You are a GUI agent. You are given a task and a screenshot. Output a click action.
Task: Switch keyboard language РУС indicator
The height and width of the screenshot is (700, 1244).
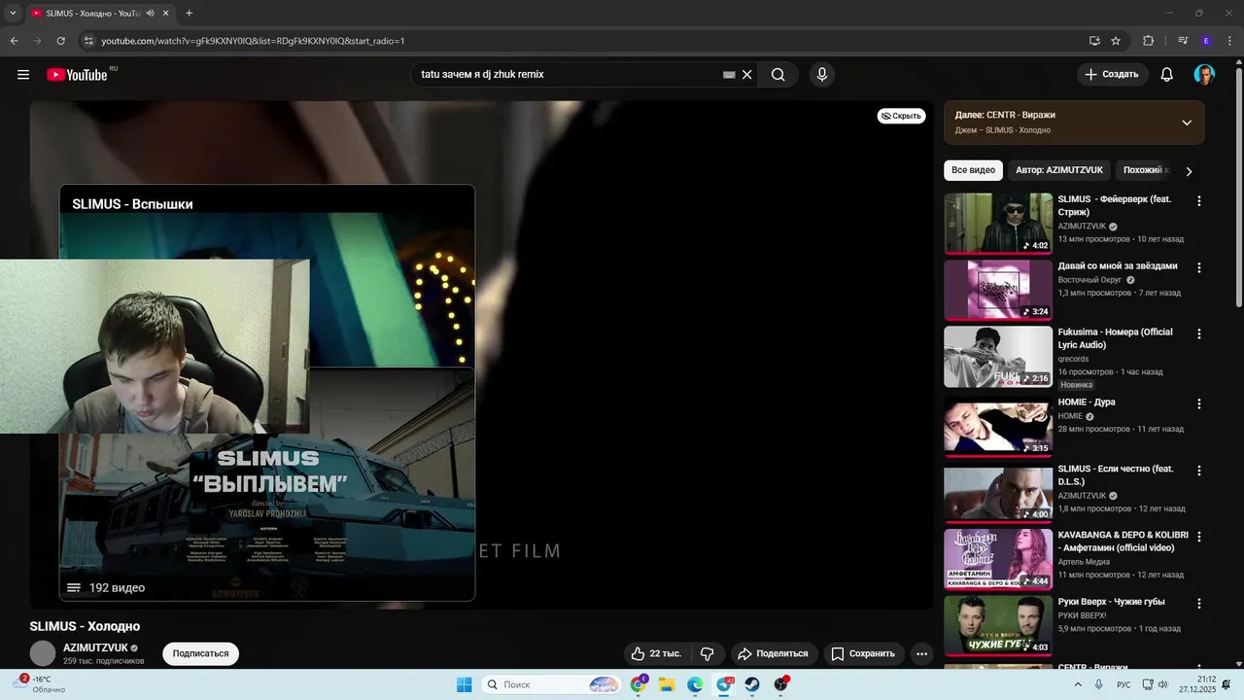[1123, 684]
